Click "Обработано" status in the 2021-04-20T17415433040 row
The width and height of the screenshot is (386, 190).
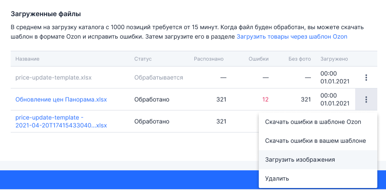point(152,121)
